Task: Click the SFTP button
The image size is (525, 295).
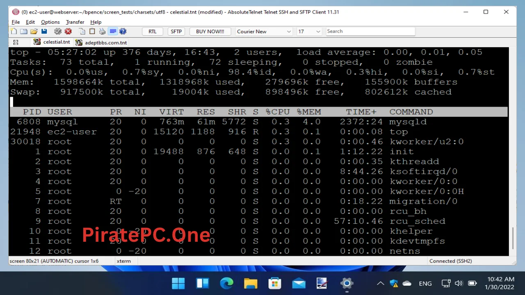Action: (176, 32)
